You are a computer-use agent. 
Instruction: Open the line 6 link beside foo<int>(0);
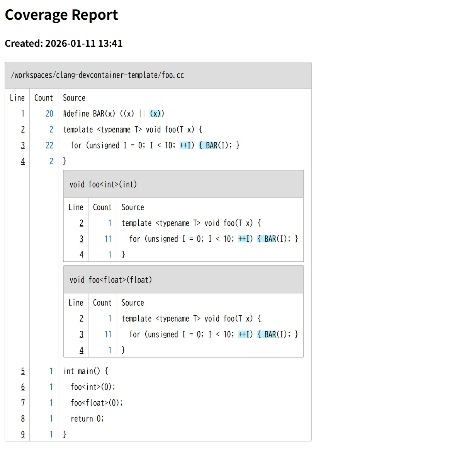point(23,387)
